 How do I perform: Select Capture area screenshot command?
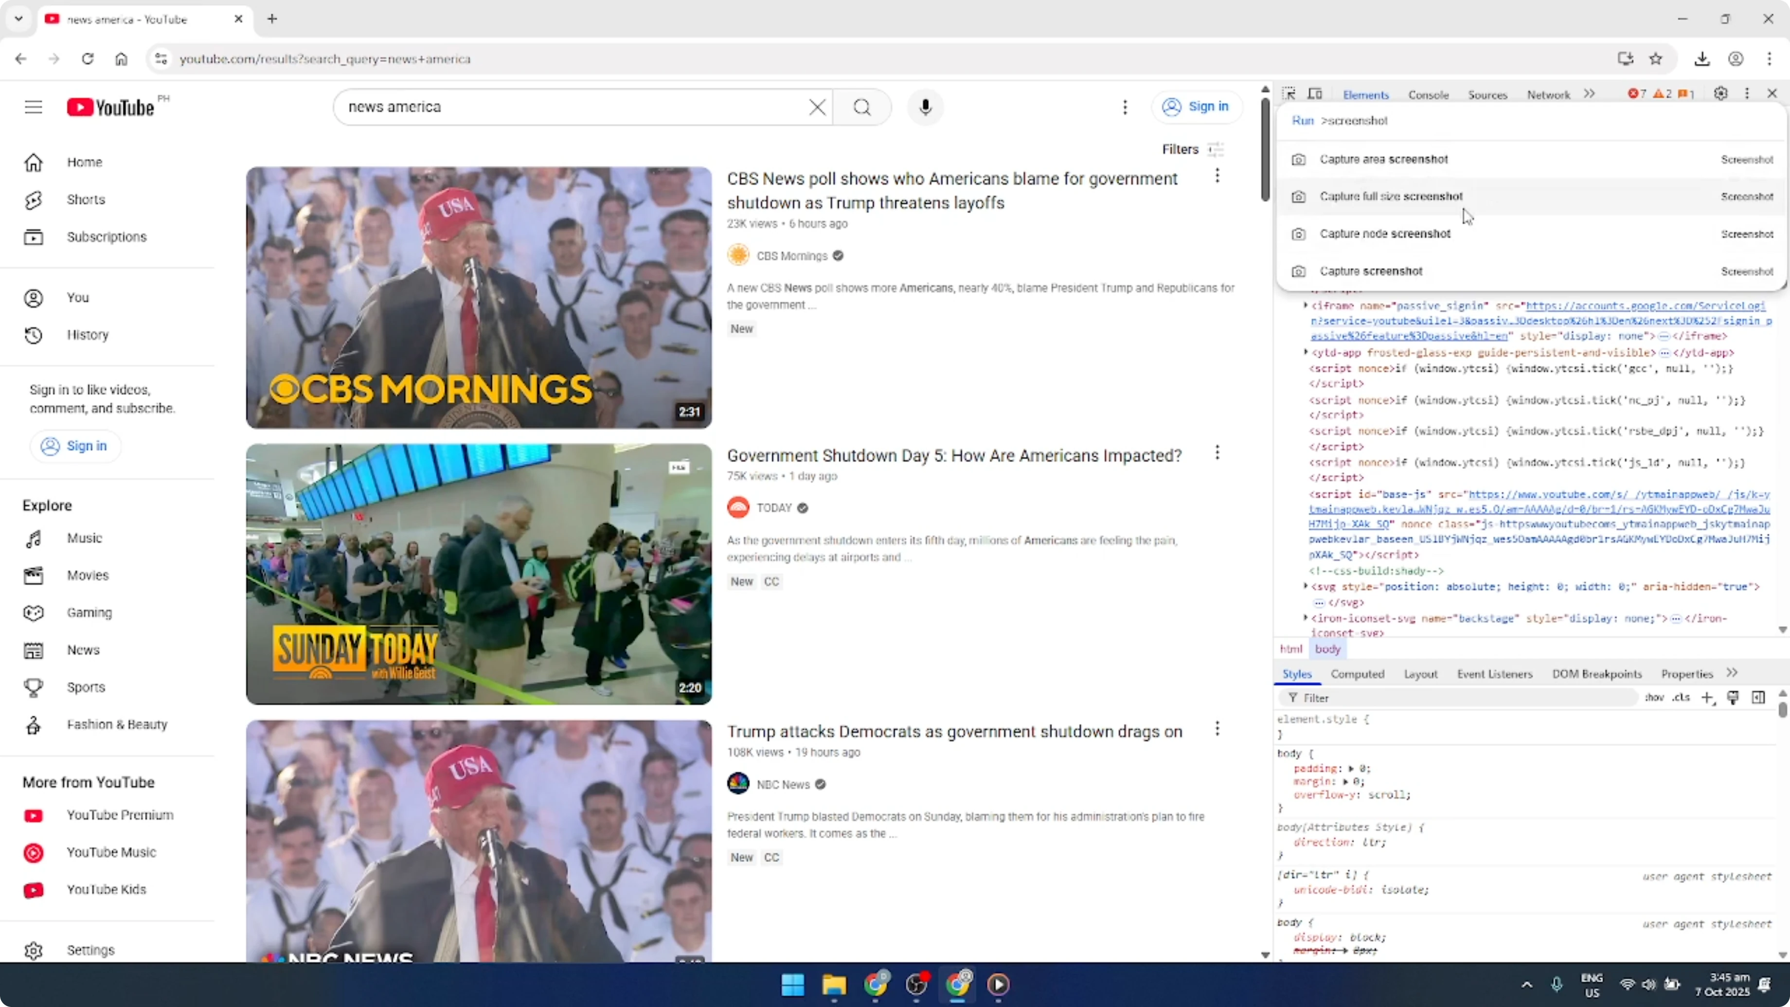coord(1532,160)
